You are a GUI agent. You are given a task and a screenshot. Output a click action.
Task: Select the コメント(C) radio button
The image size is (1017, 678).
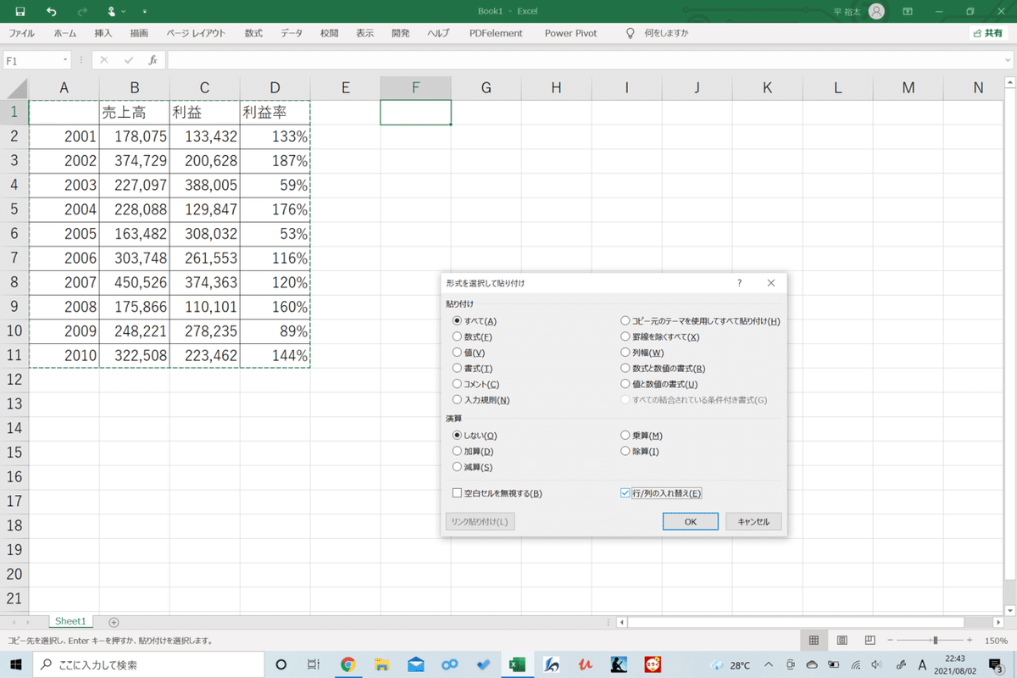[x=458, y=384]
